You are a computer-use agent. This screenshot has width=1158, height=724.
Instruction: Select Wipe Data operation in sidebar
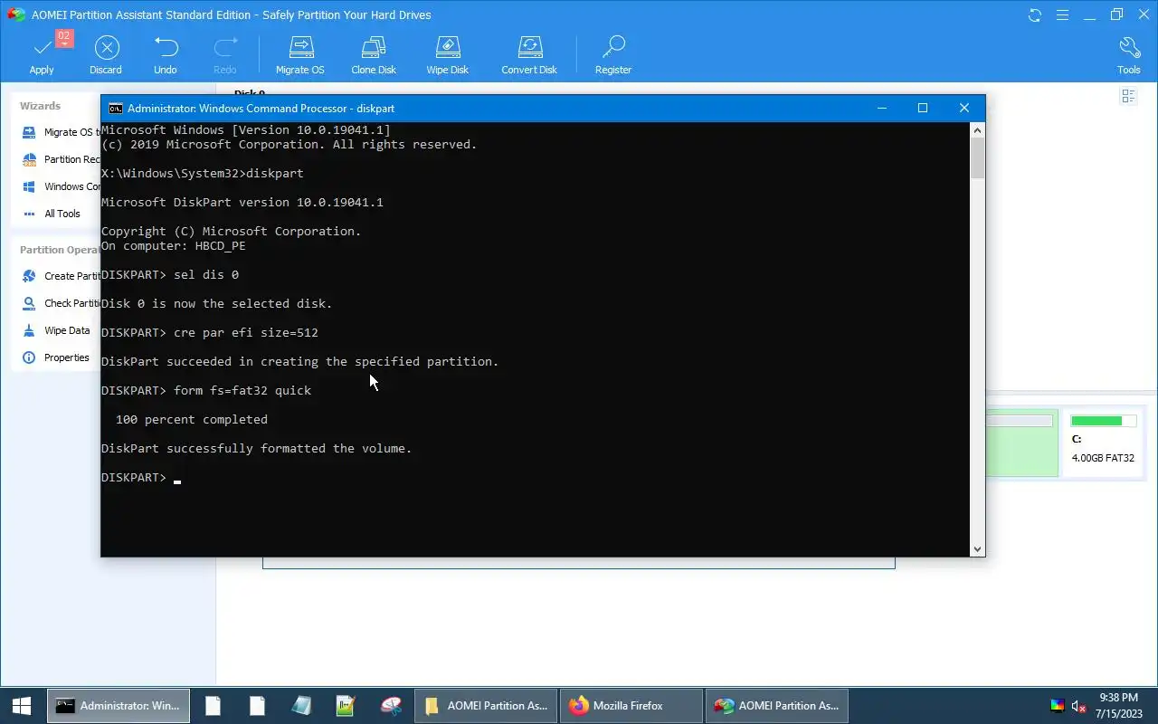(56, 330)
